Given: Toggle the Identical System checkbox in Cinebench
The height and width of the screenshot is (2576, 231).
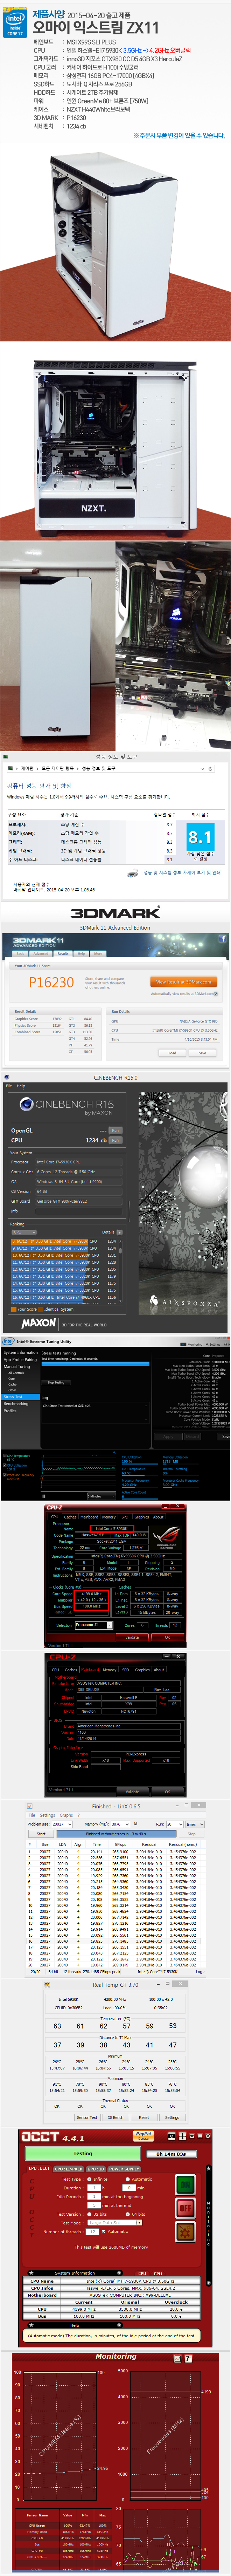Looking at the screenshot, I should [x=41, y=1309].
